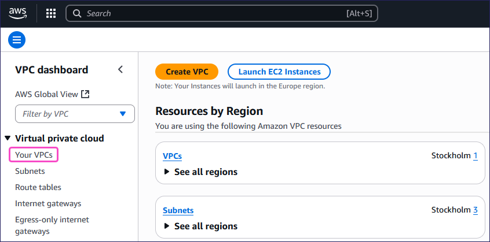This screenshot has height=242, width=490.
Task: Click the blue hamburger navigation button
Action: click(x=17, y=40)
